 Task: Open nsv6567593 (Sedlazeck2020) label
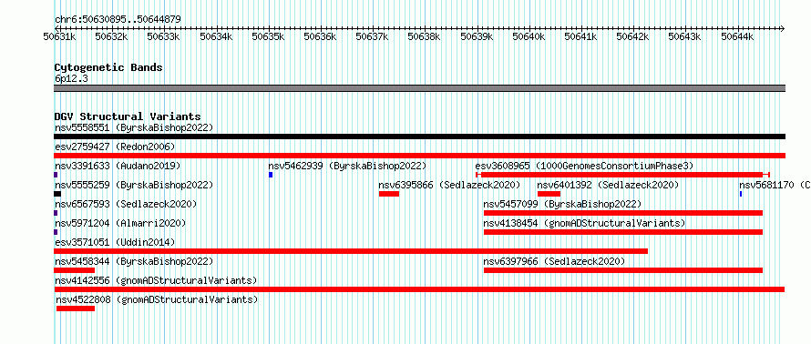(126, 204)
